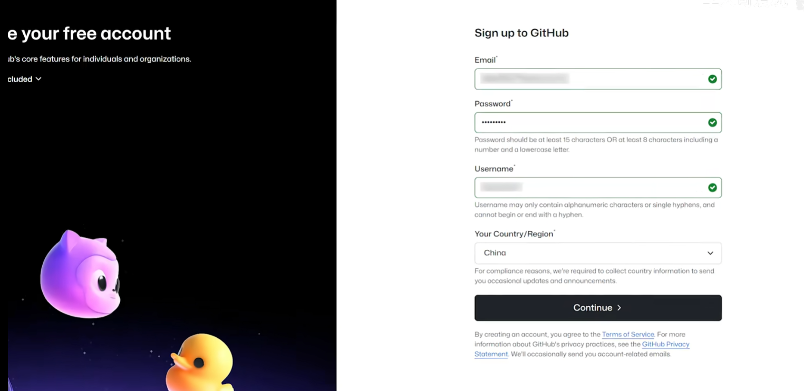Click the 'your free account' heading text
Screen dimensions: 804x391
click(95, 34)
